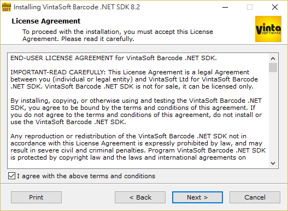Close the installer with the X button

(275, 7)
